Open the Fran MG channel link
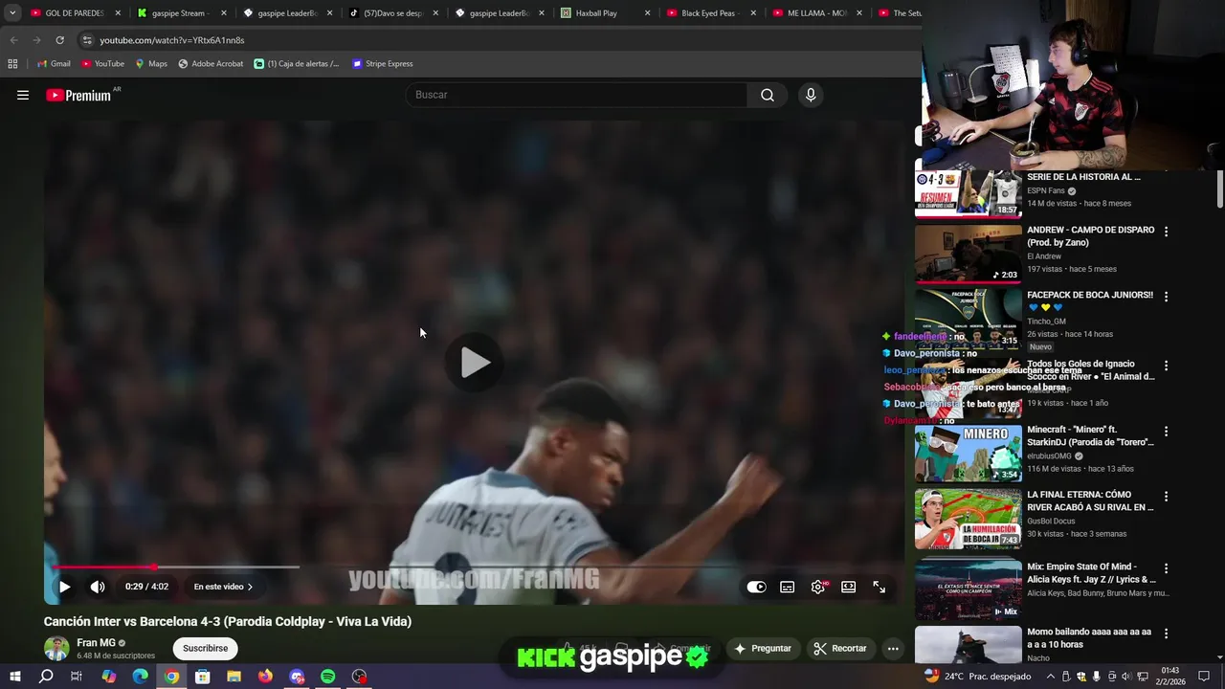 96,643
